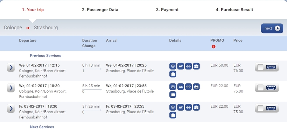This screenshot has height=132, width=287.
Task: Click the red PROMO info icon
Action: pyautogui.click(x=213, y=46)
